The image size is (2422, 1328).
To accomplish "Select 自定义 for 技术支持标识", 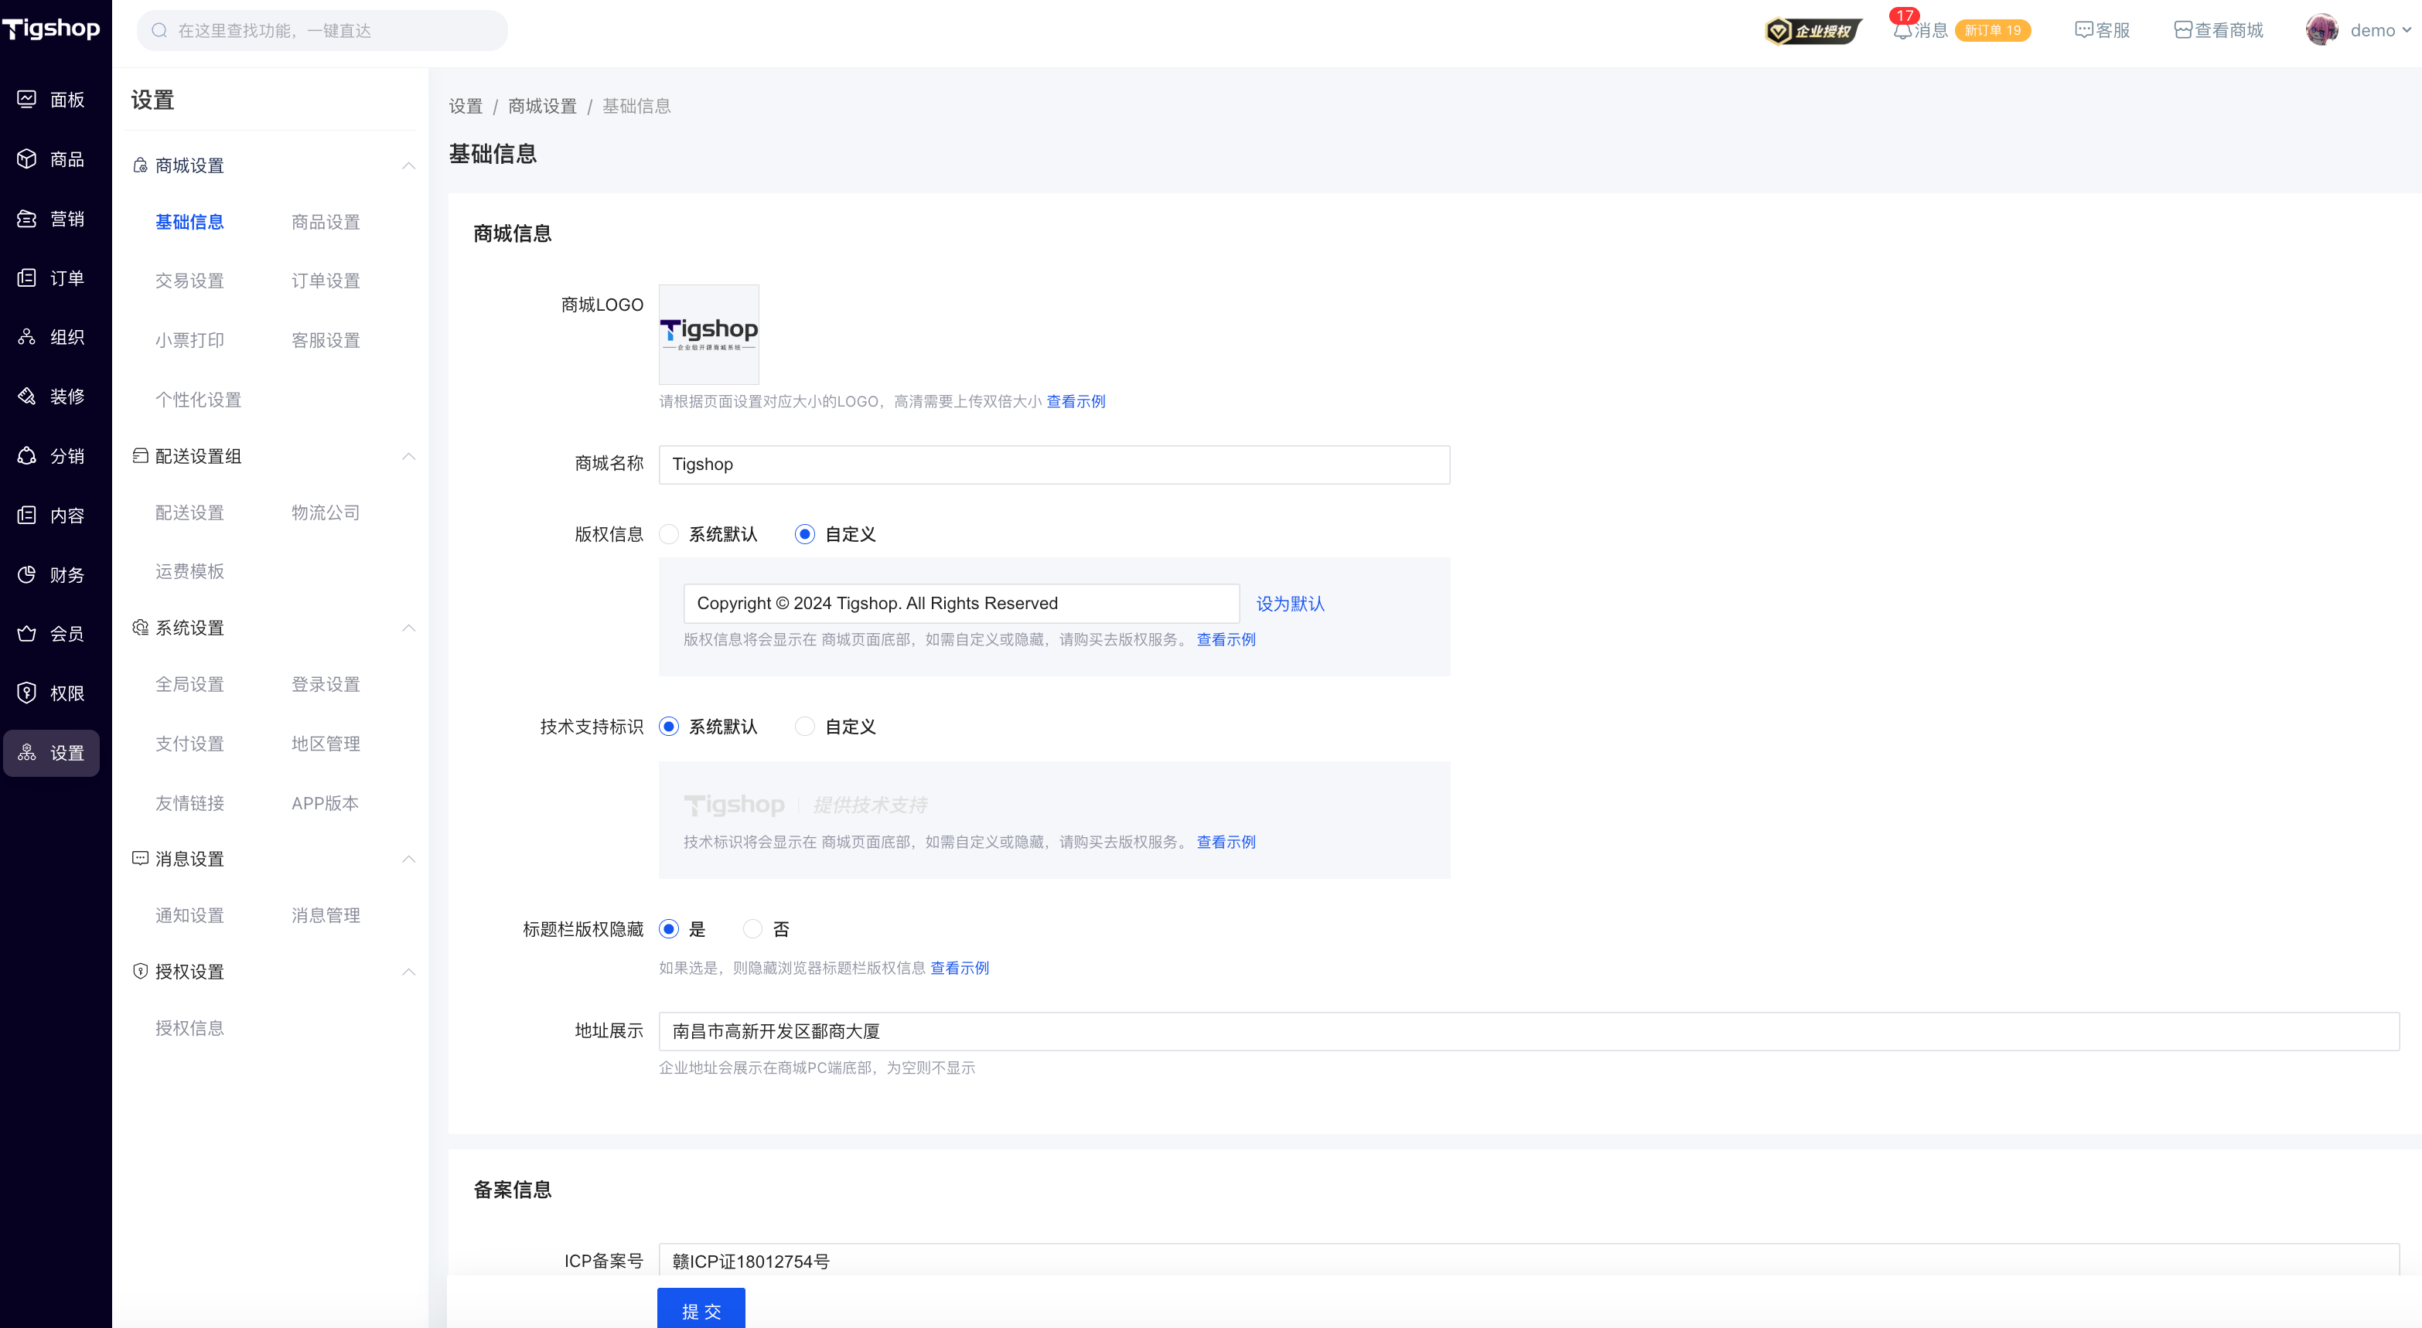I will (x=805, y=727).
